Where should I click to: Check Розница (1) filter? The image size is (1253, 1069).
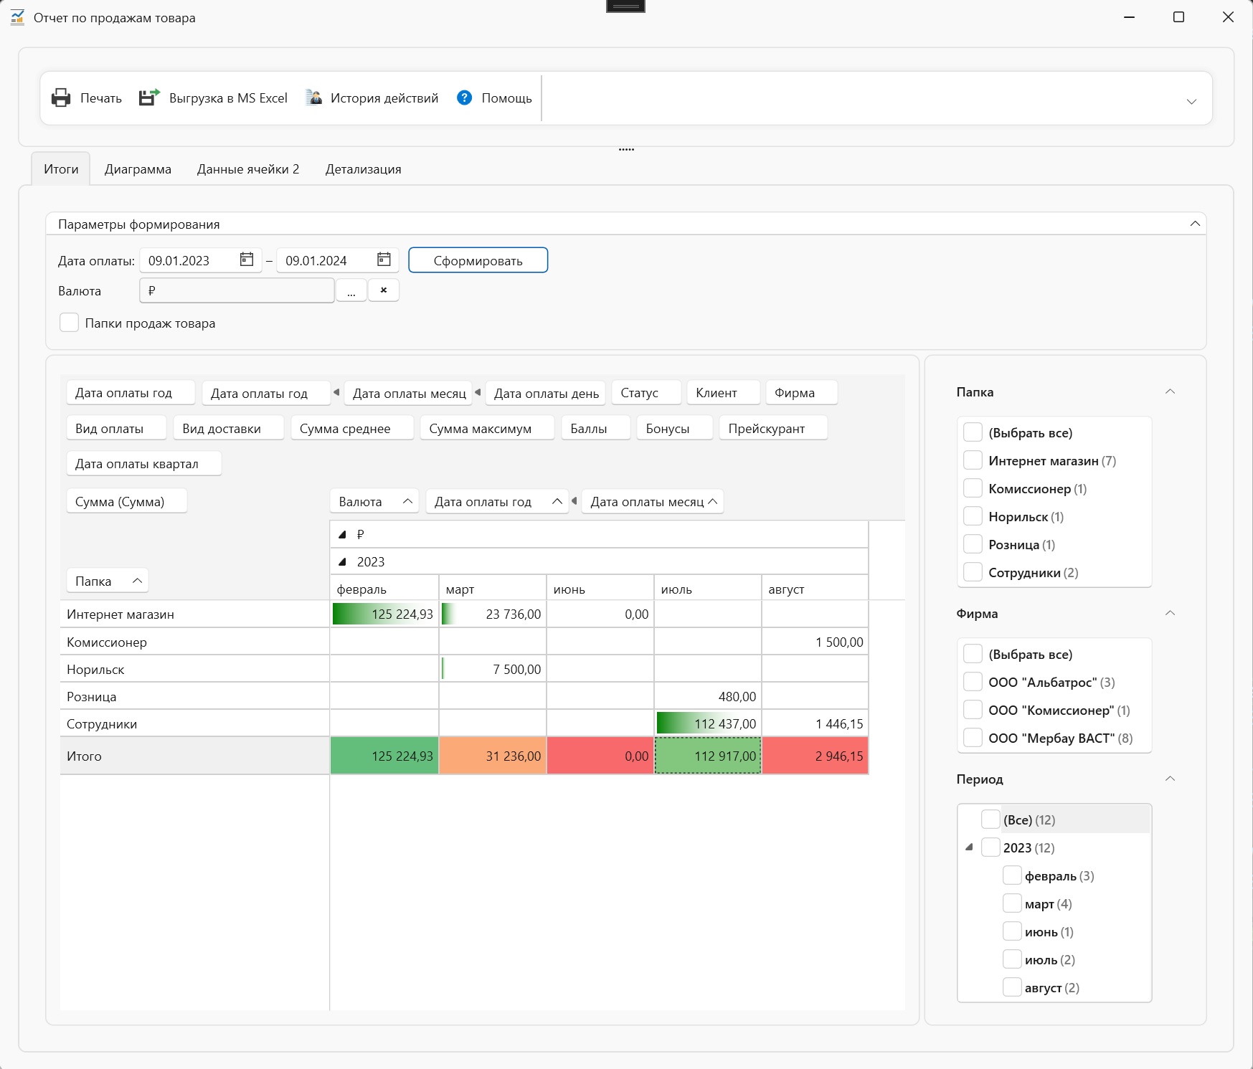click(x=973, y=544)
